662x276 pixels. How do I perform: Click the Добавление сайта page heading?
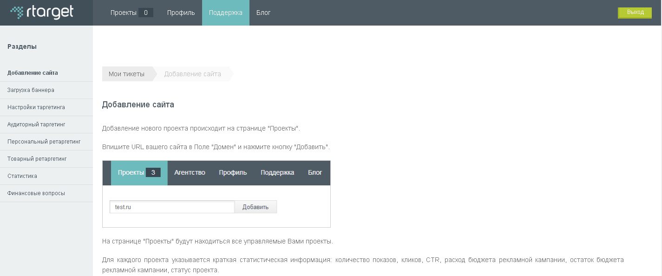138,105
